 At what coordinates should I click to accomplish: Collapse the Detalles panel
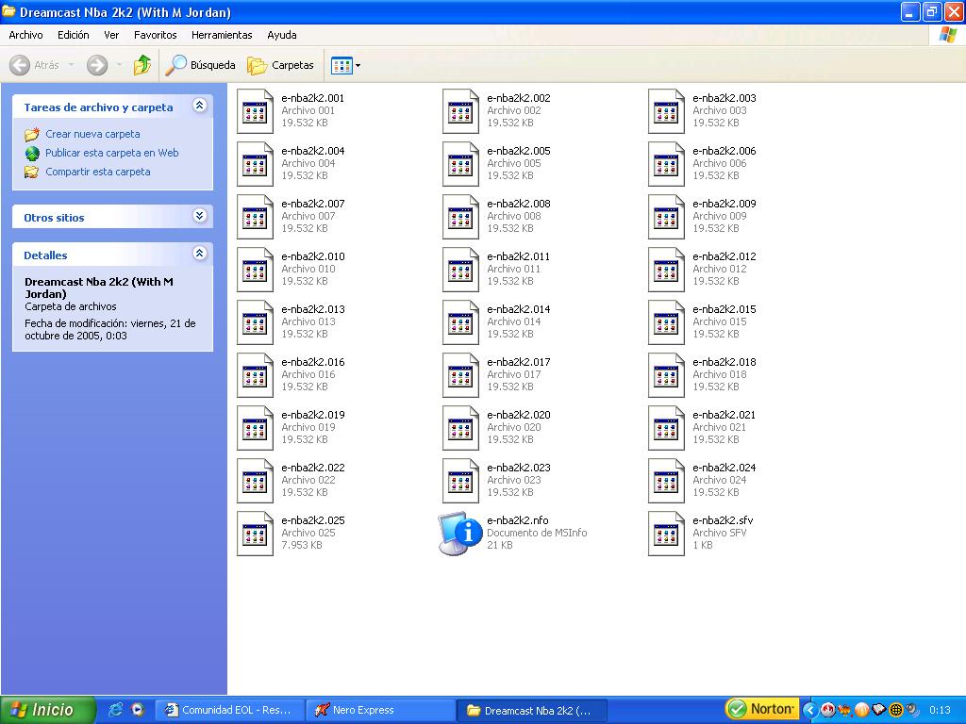pyautogui.click(x=200, y=254)
